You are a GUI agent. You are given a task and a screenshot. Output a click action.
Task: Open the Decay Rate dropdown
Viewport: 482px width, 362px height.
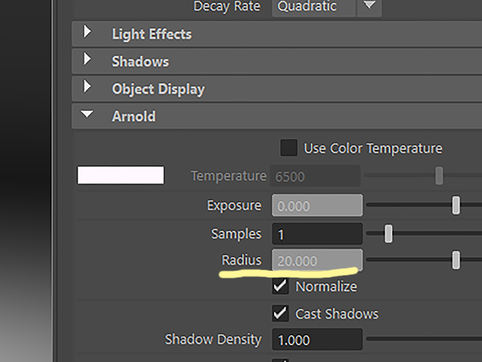point(369,5)
